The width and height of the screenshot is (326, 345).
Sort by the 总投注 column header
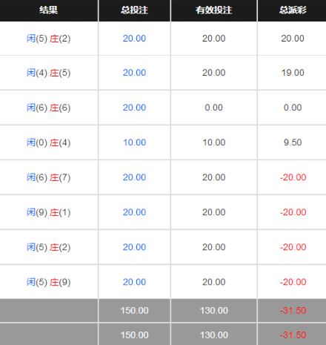click(x=134, y=10)
